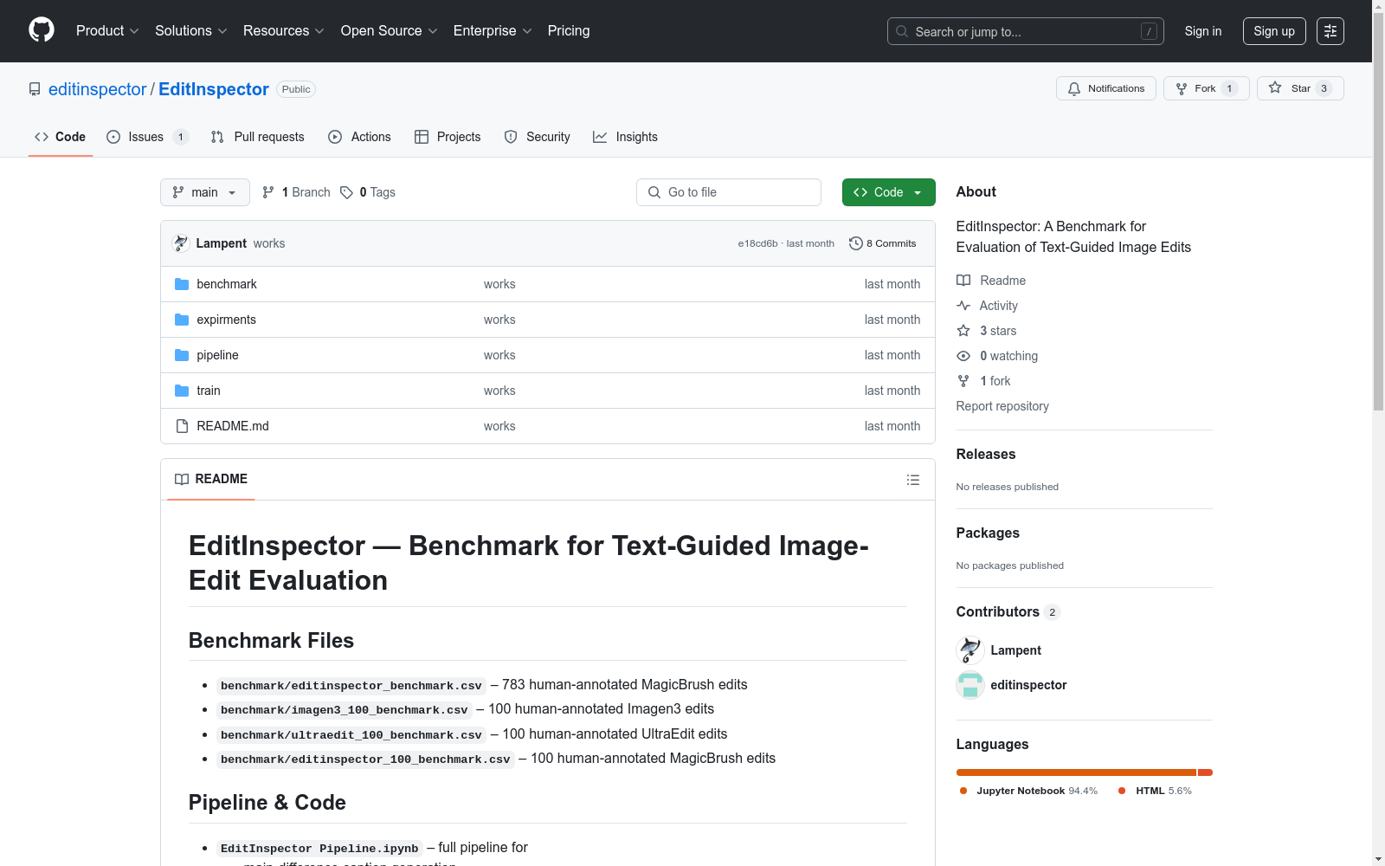Open the editinspector owner link
This screenshot has height=866, width=1385.
coord(98,89)
